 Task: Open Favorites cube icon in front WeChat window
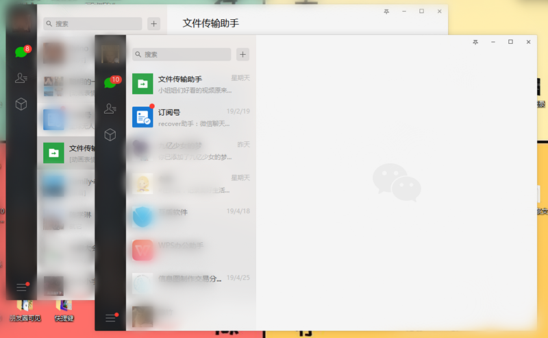click(110, 135)
